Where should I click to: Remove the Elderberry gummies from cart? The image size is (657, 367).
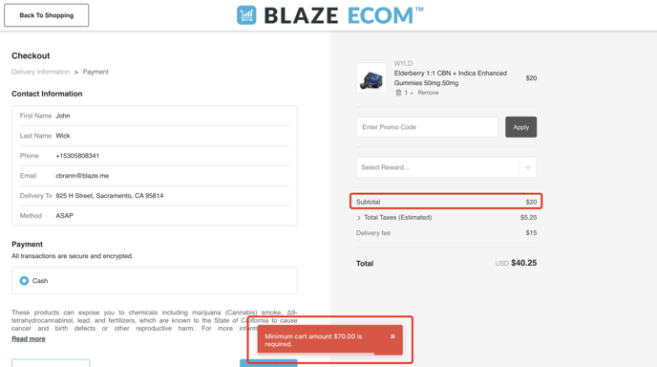pyautogui.click(x=428, y=93)
